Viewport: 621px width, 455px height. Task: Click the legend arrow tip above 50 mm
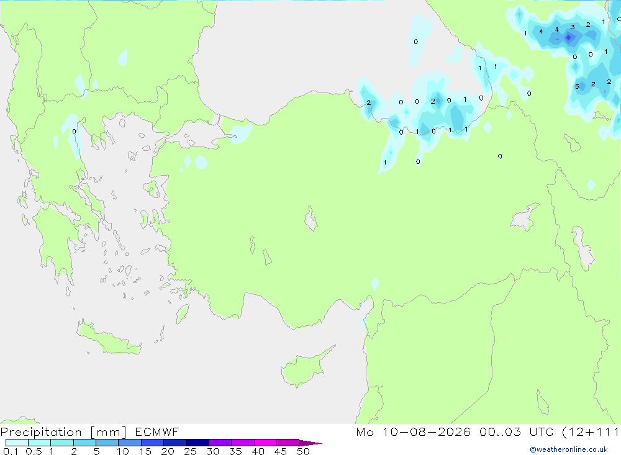click(311, 443)
